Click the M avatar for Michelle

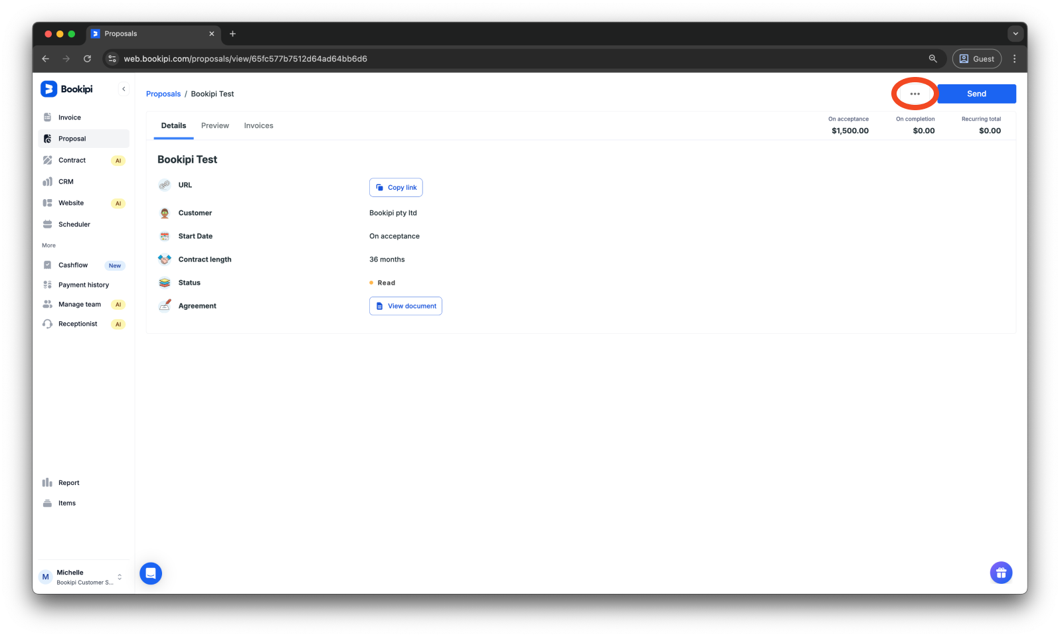[45, 577]
